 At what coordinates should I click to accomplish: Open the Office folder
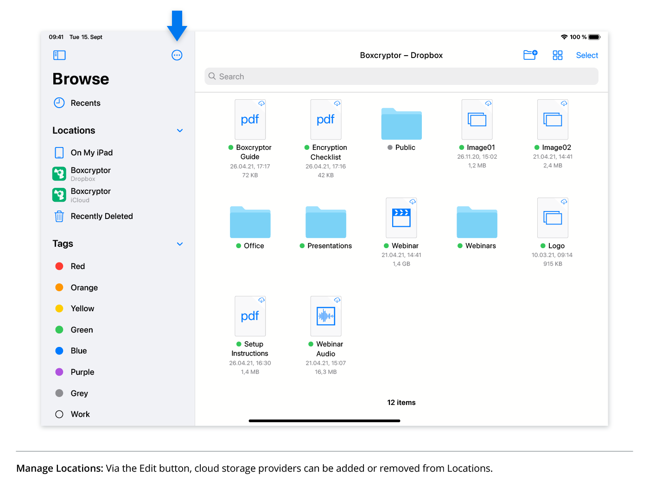250,222
